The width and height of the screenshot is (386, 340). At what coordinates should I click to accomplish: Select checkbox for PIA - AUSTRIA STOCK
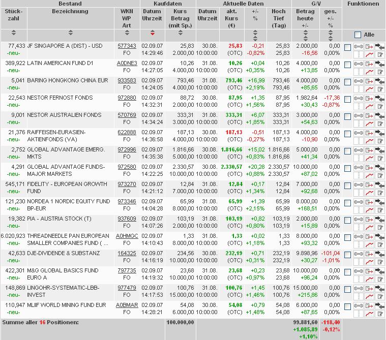347,220
